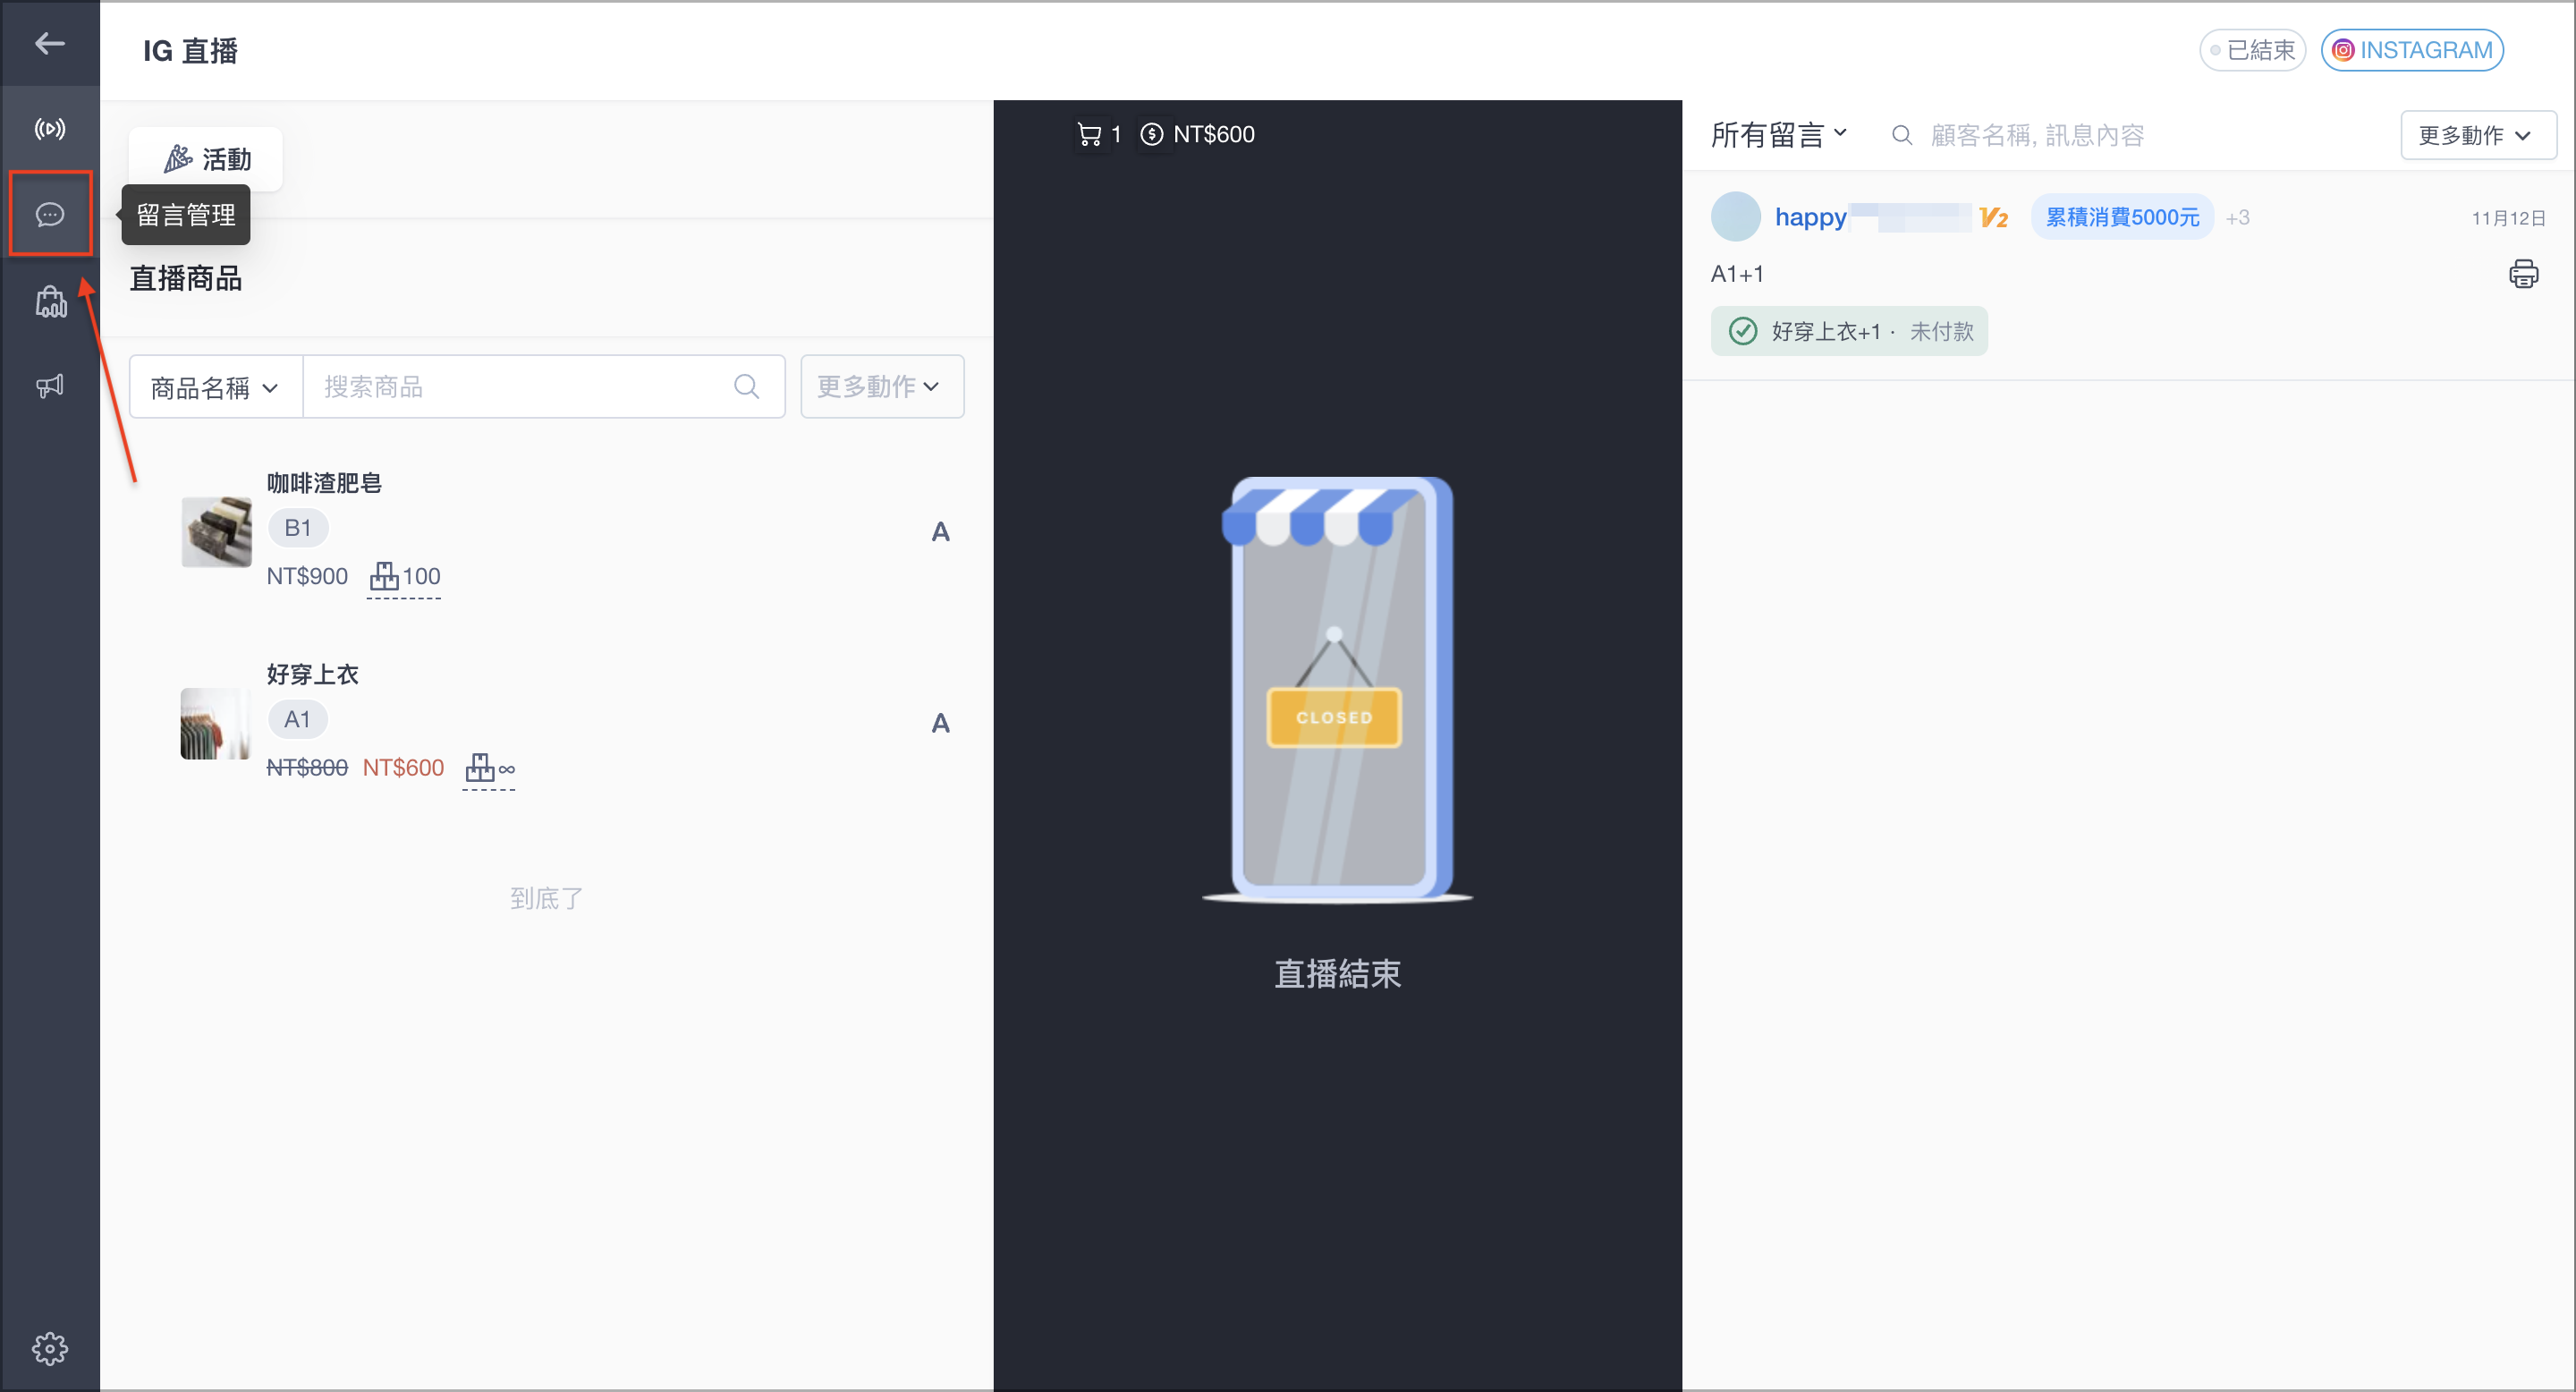The image size is (2576, 1392).
Task: Focus the 顧客名稱, 訊息內容 search field
Action: click(x=2037, y=135)
